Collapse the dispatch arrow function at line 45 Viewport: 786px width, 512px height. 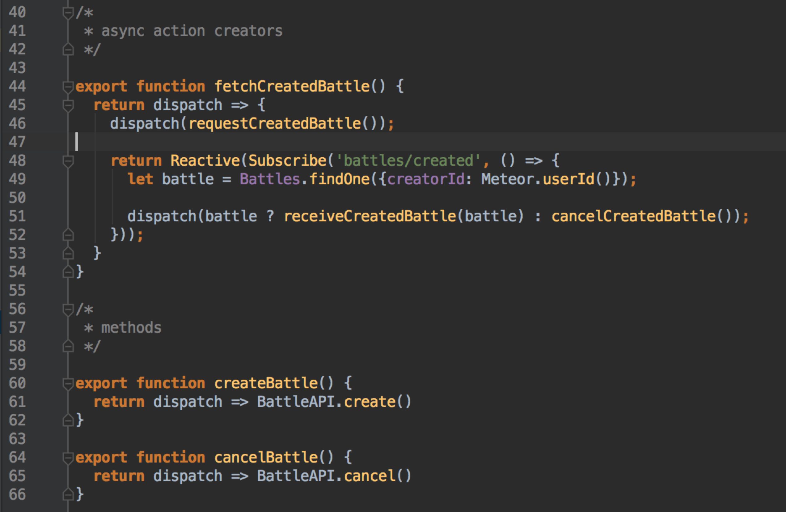[68, 105]
